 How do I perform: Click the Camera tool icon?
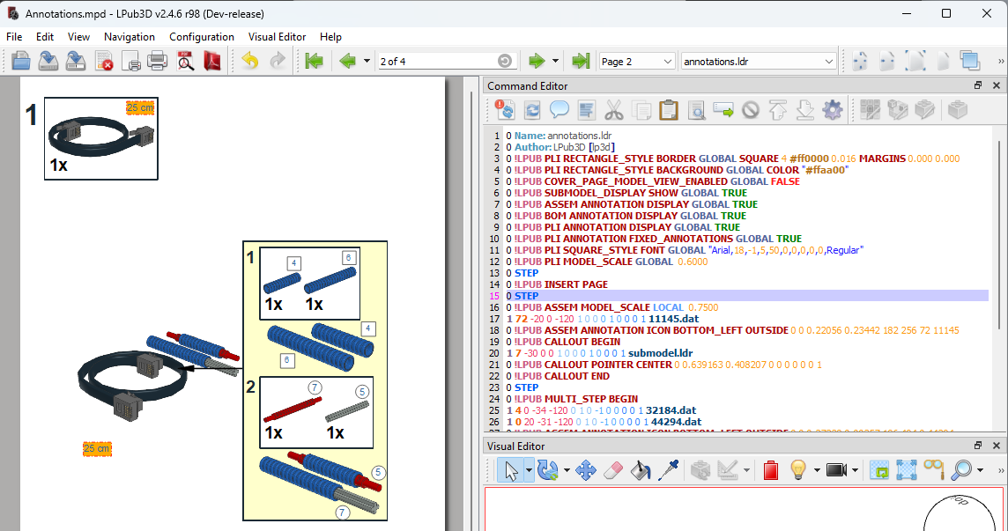pyautogui.click(x=836, y=470)
